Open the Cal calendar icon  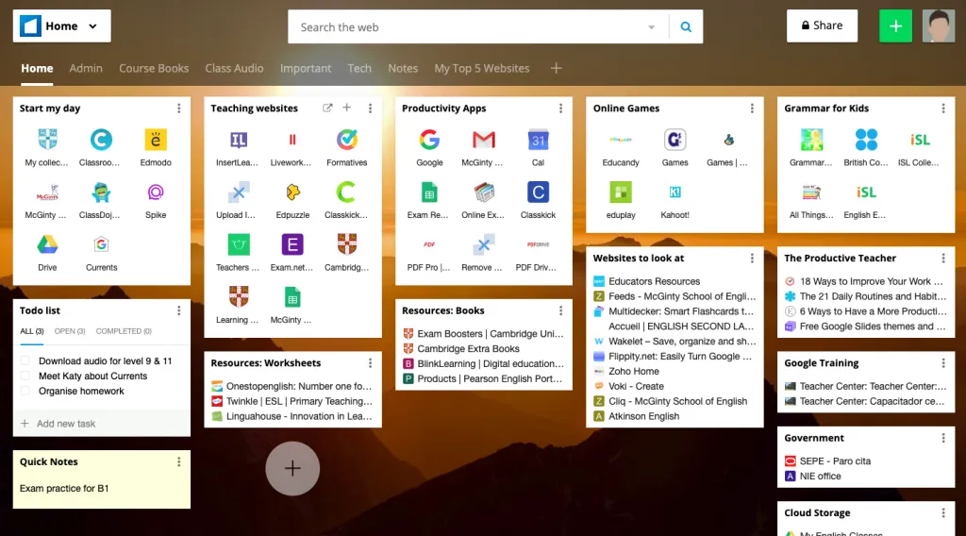(x=538, y=140)
